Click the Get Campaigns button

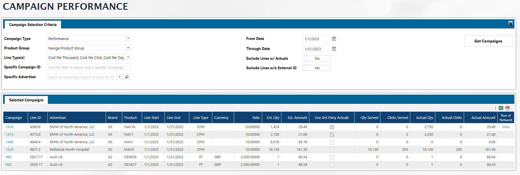(x=488, y=41)
